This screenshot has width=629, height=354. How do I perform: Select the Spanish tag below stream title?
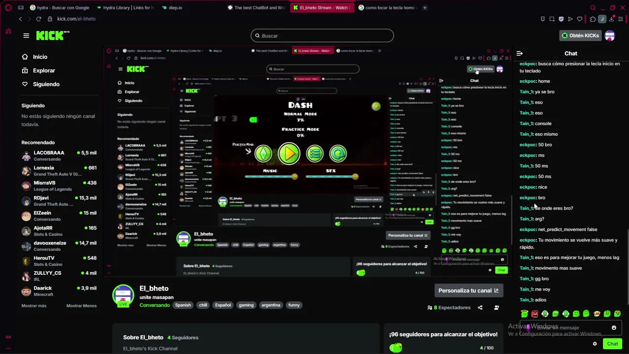tap(183, 305)
